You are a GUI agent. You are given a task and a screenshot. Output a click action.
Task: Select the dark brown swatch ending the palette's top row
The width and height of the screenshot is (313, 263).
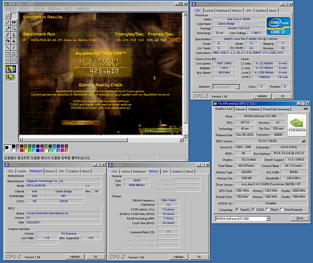point(67,146)
